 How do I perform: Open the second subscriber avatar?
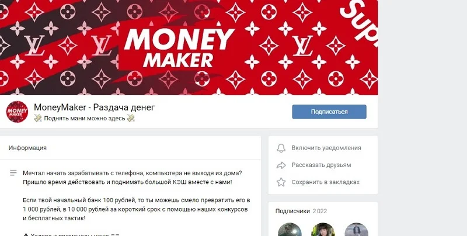point(323,230)
